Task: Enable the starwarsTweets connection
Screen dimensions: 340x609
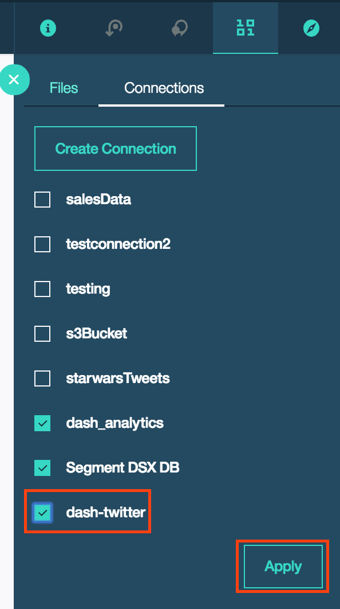Action: (x=42, y=378)
